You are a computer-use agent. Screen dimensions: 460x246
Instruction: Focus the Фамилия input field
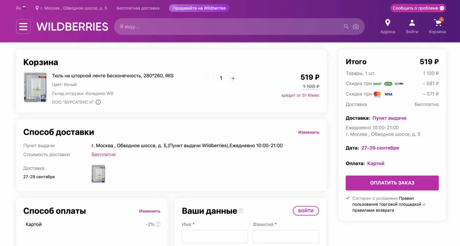tap(286, 236)
